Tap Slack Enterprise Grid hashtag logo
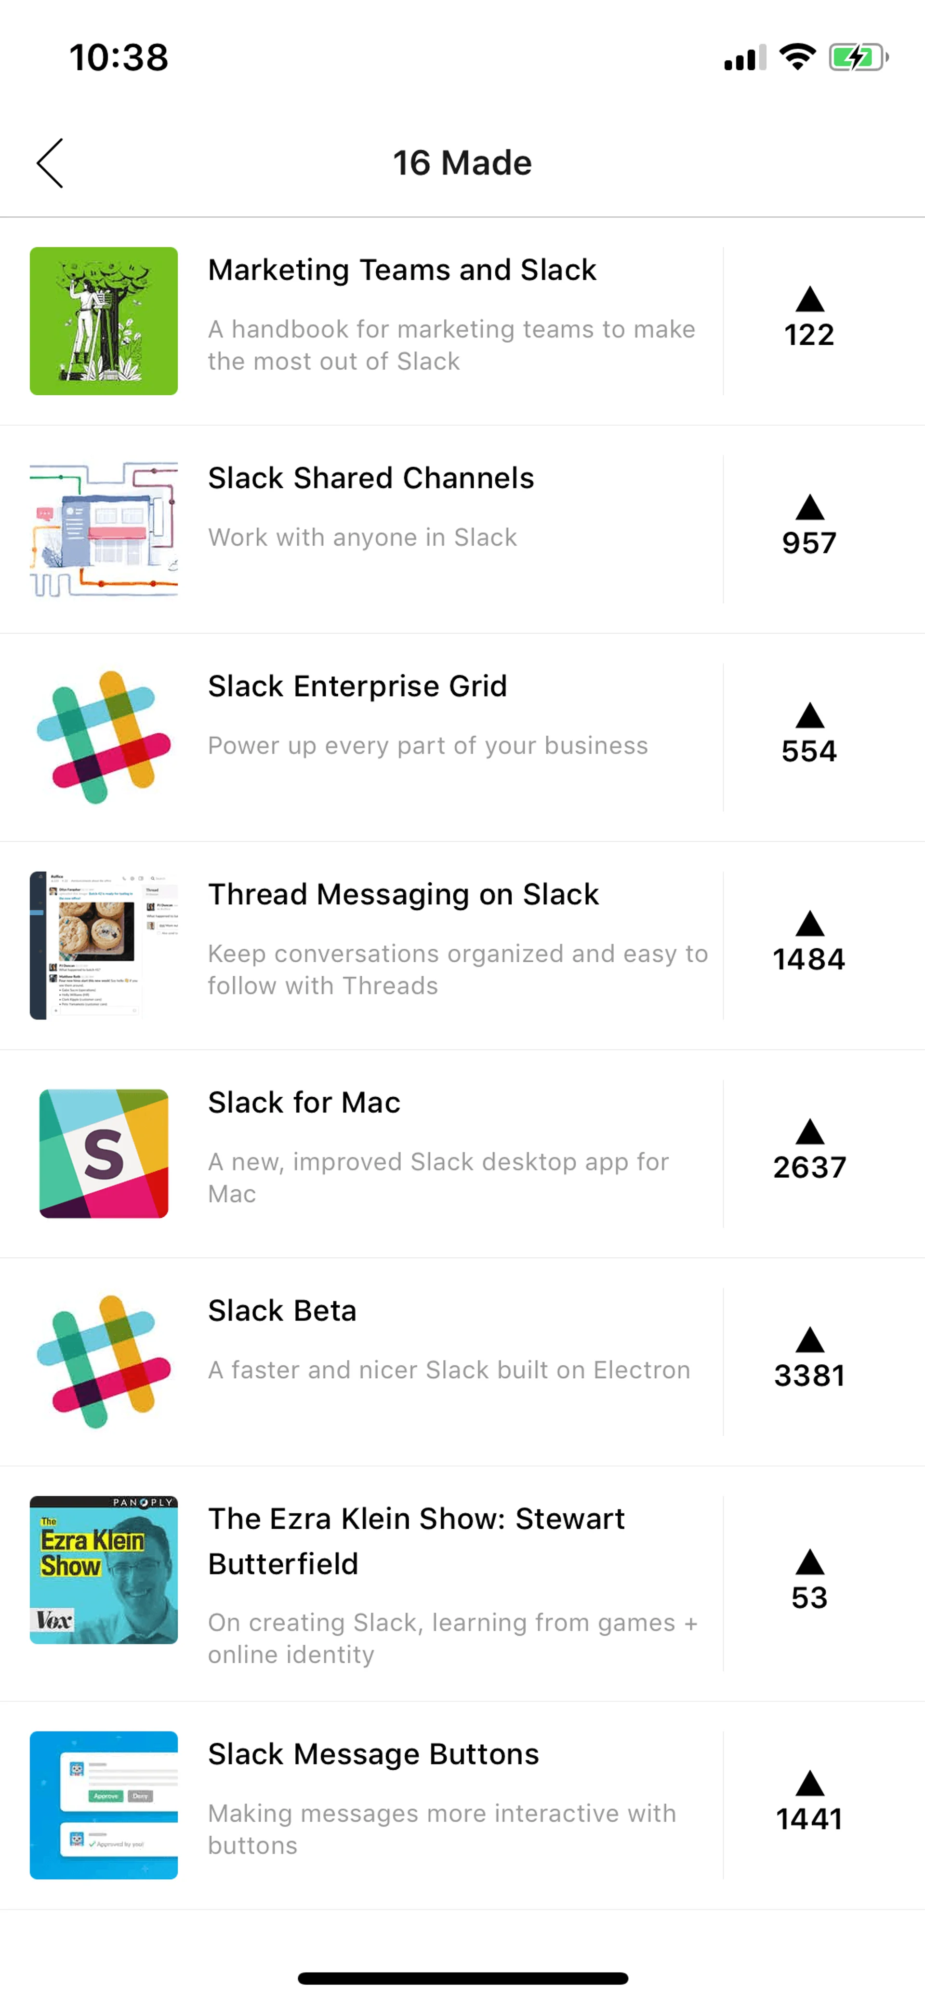Viewport: 925px width, 2004px height. [x=104, y=737]
